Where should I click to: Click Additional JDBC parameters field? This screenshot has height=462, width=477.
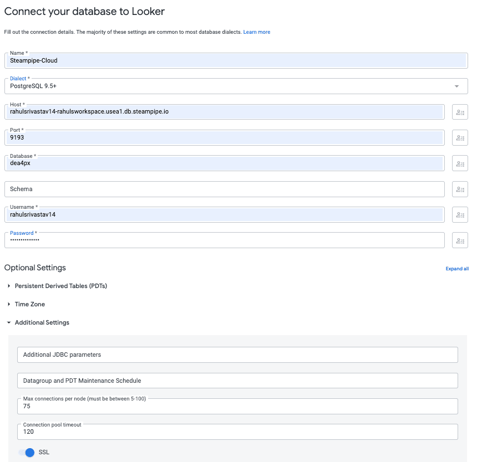tap(237, 355)
